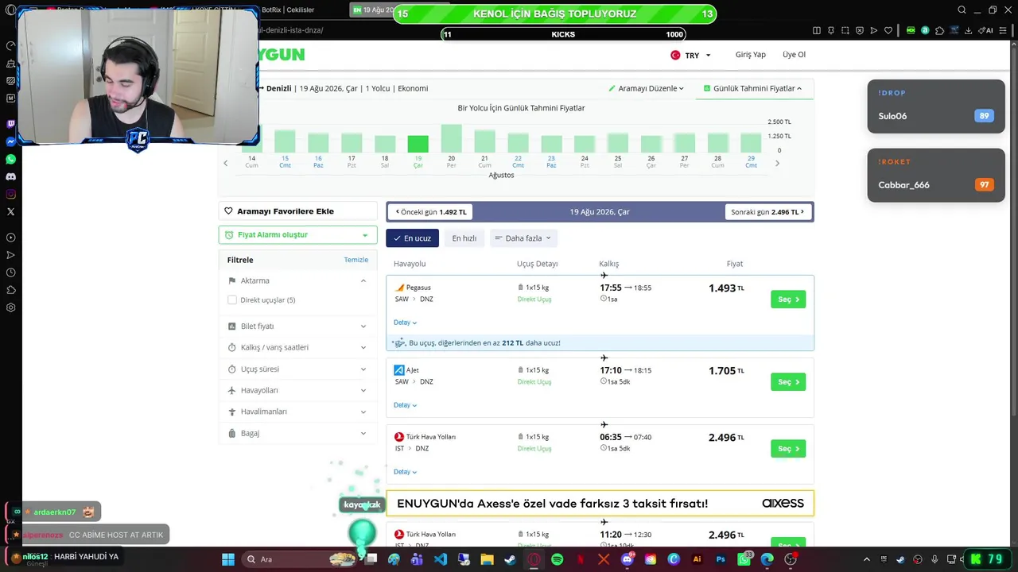This screenshot has width=1018, height=572.
Task: Open File Explorer from the taskbar
Action: [487, 559]
